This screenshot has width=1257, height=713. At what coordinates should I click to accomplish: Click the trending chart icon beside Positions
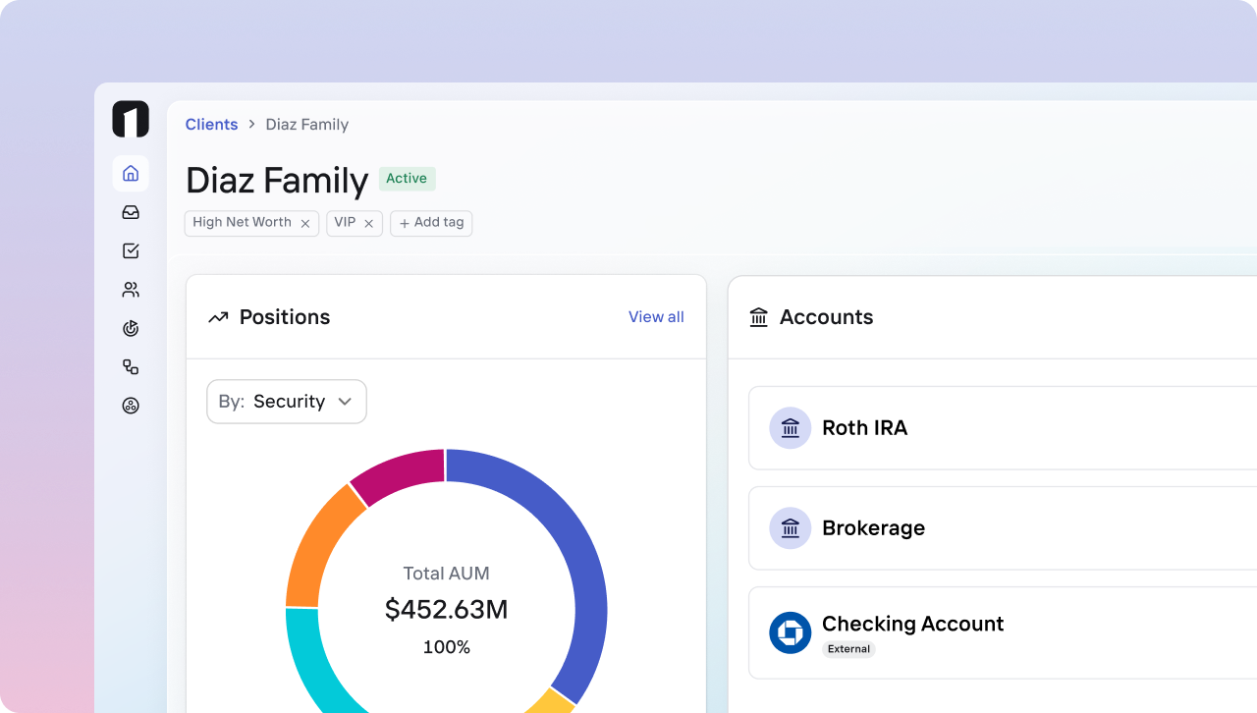click(x=218, y=317)
